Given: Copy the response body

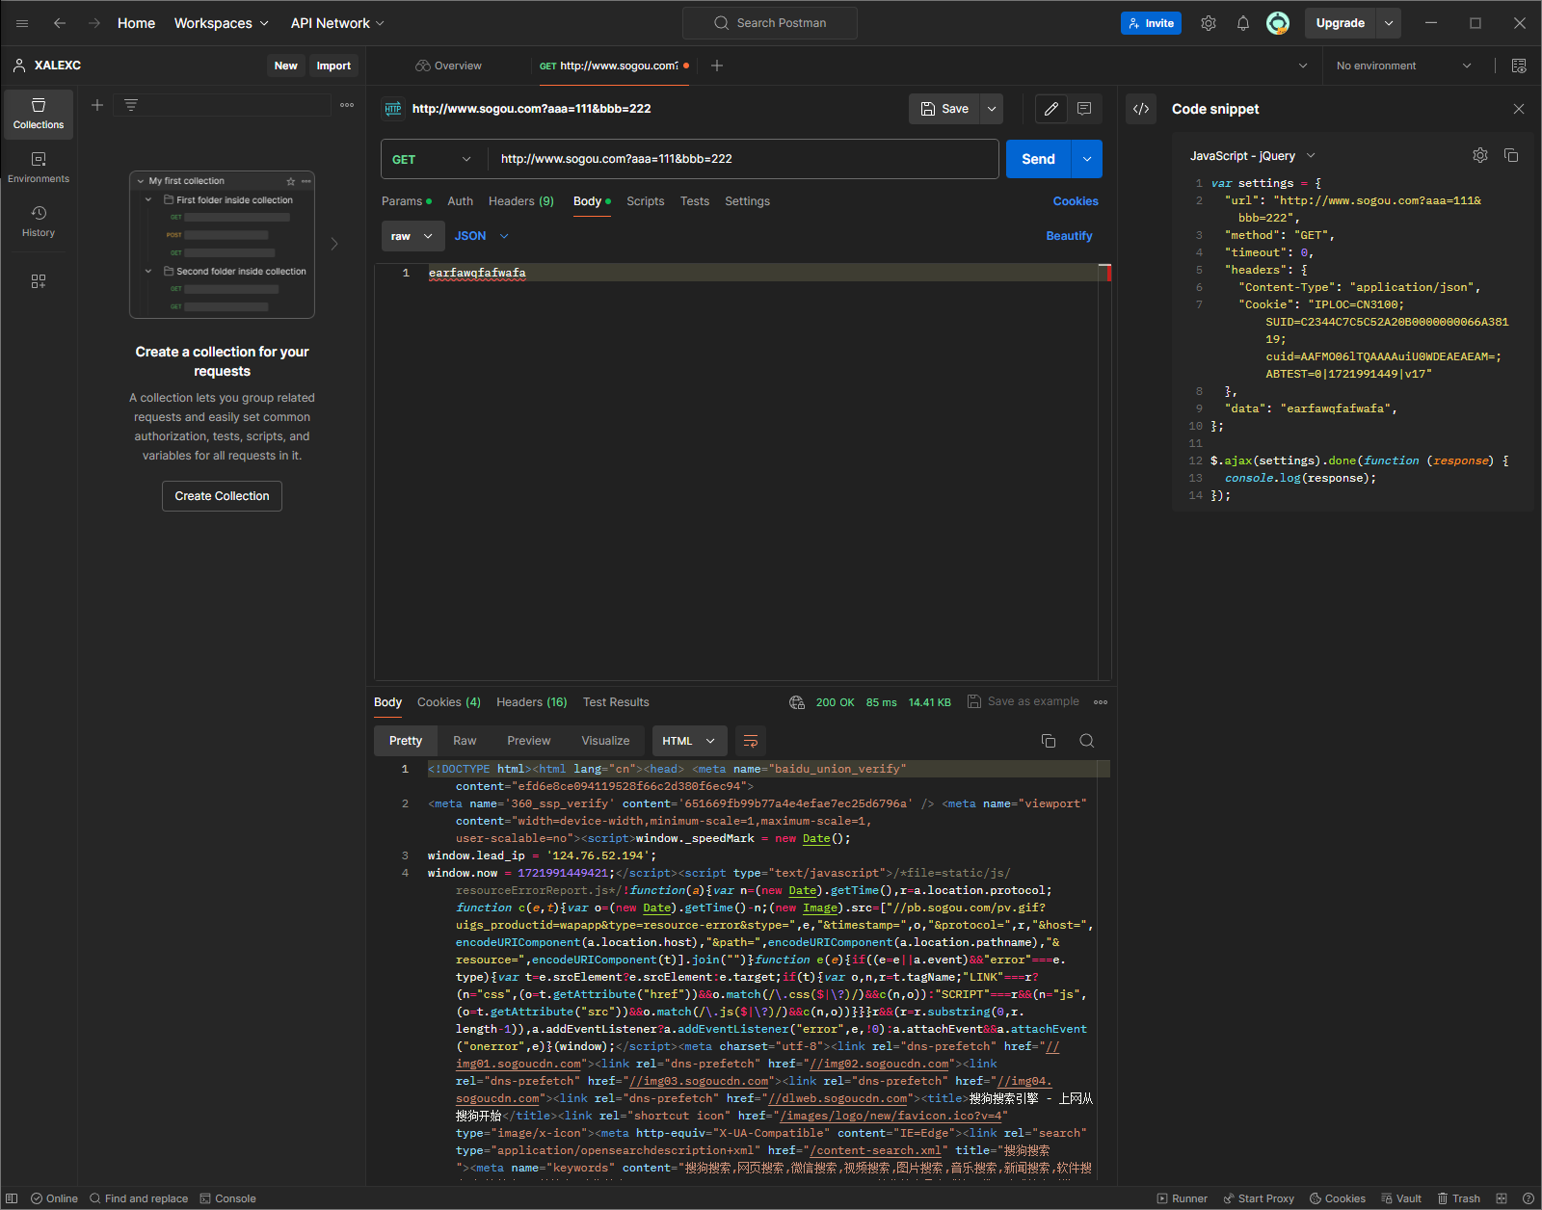Looking at the screenshot, I should [x=1049, y=741].
